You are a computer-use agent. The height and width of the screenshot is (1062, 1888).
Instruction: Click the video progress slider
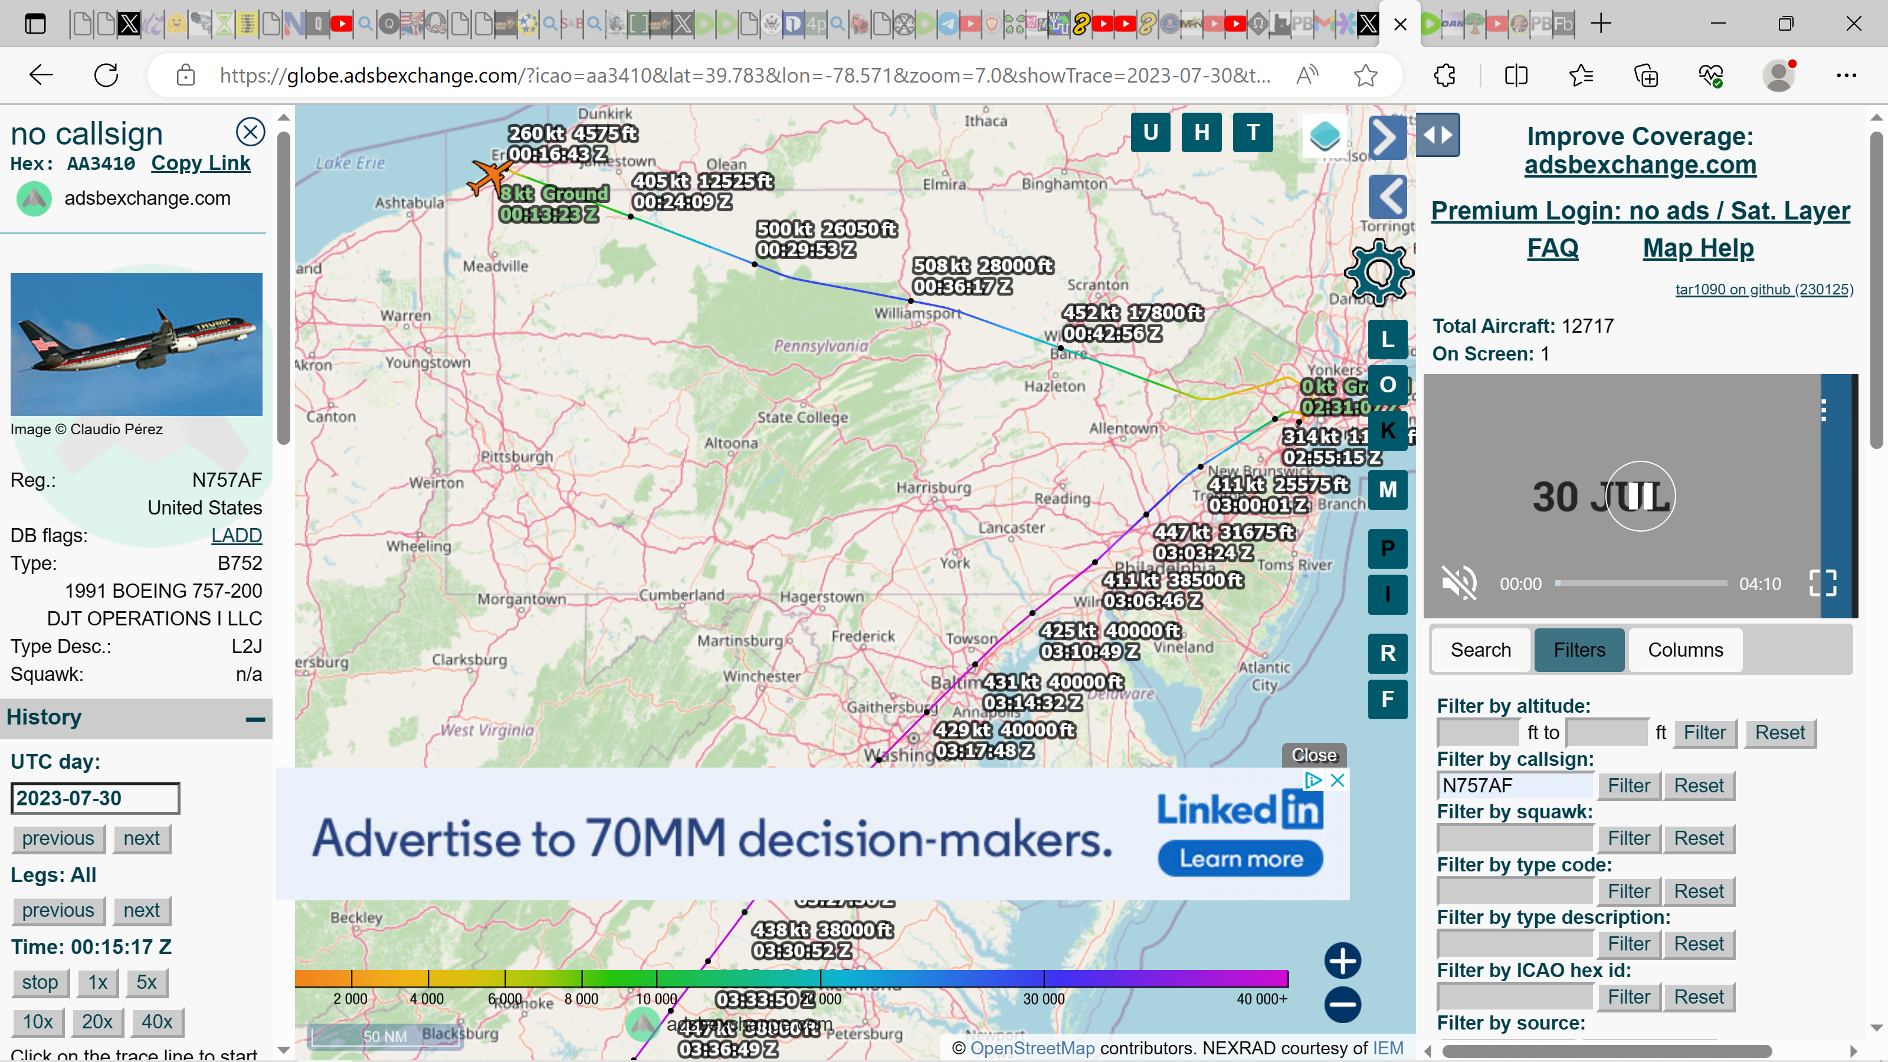click(1641, 584)
